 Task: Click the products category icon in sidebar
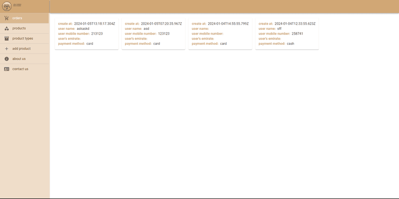pos(7,28)
